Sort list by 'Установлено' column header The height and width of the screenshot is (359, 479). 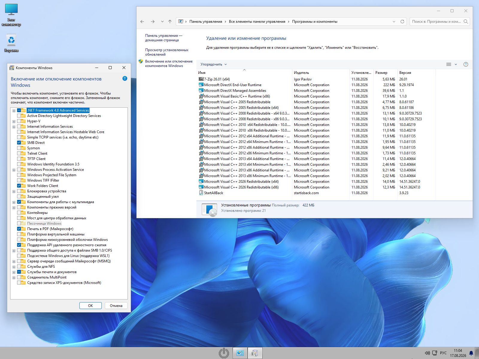361,73
